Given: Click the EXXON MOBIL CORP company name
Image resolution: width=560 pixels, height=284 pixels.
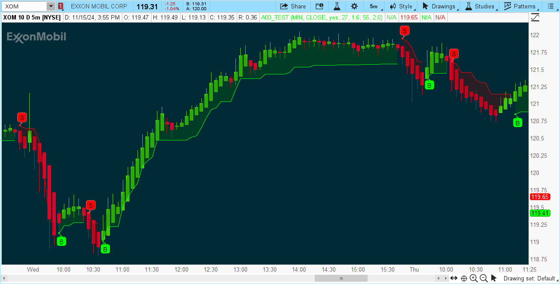Looking at the screenshot, I should [x=99, y=6].
